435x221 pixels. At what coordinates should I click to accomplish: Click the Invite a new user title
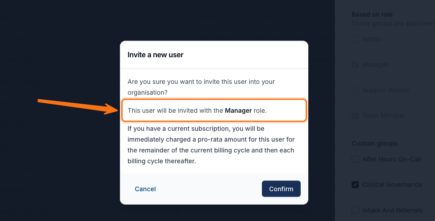(156, 55)
